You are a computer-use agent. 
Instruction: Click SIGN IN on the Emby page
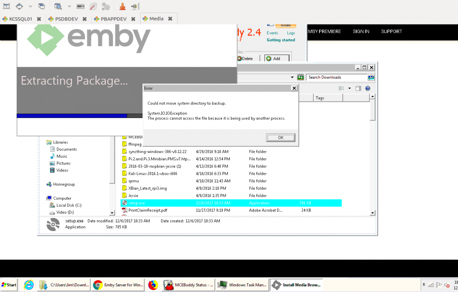pos(361,31)
